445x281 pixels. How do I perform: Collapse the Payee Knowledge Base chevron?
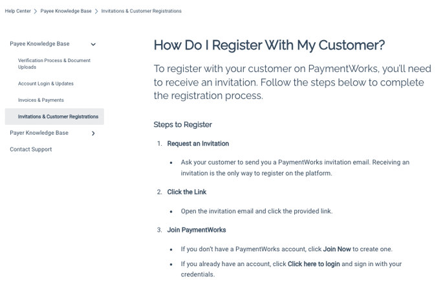(93, 44)
